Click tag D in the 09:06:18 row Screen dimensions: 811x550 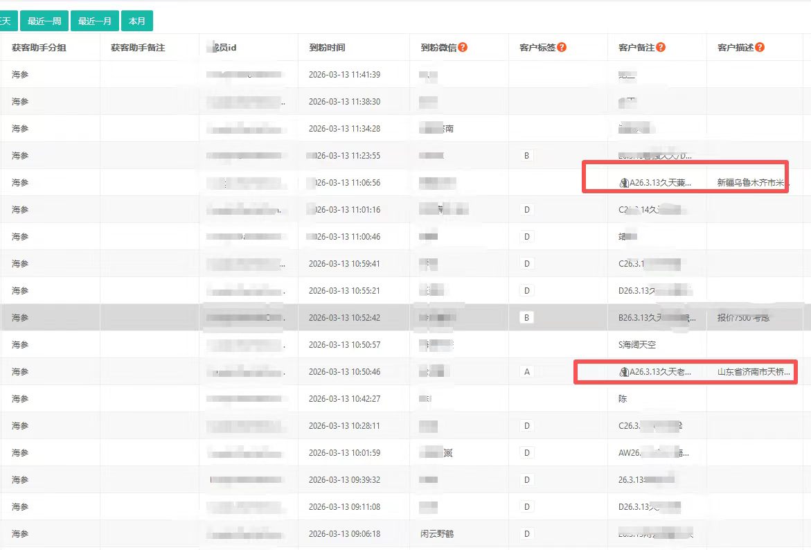pyautogui.click(x=526, y=534)
